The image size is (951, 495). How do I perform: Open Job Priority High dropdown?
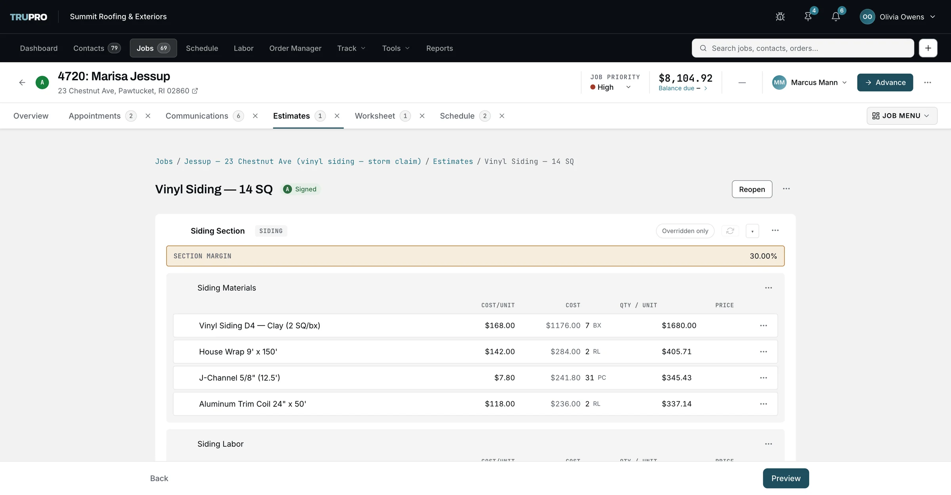[x=611, y=87]
